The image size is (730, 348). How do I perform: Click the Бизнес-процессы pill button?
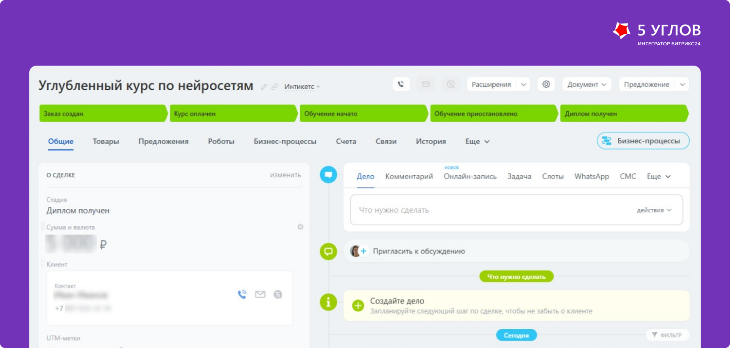[643, 141]
